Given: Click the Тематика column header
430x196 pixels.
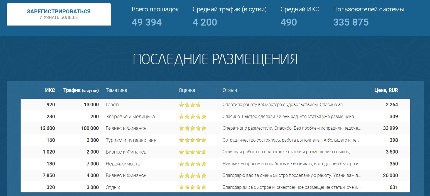Looking at the screenshot, I should click(x=117, y=90).
